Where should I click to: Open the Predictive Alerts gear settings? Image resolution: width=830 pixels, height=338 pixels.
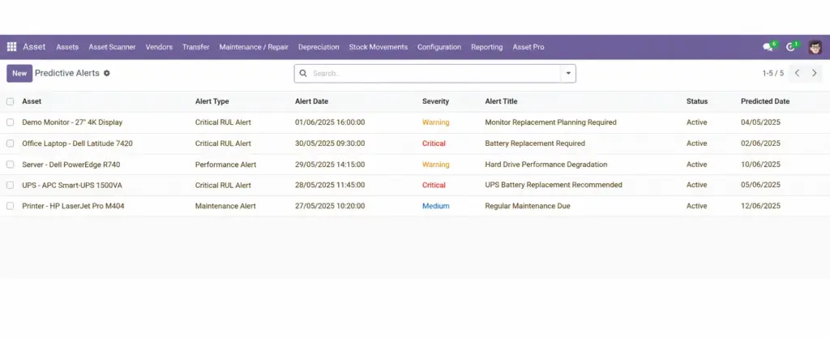pyautogui.click(x=106, y=74)
